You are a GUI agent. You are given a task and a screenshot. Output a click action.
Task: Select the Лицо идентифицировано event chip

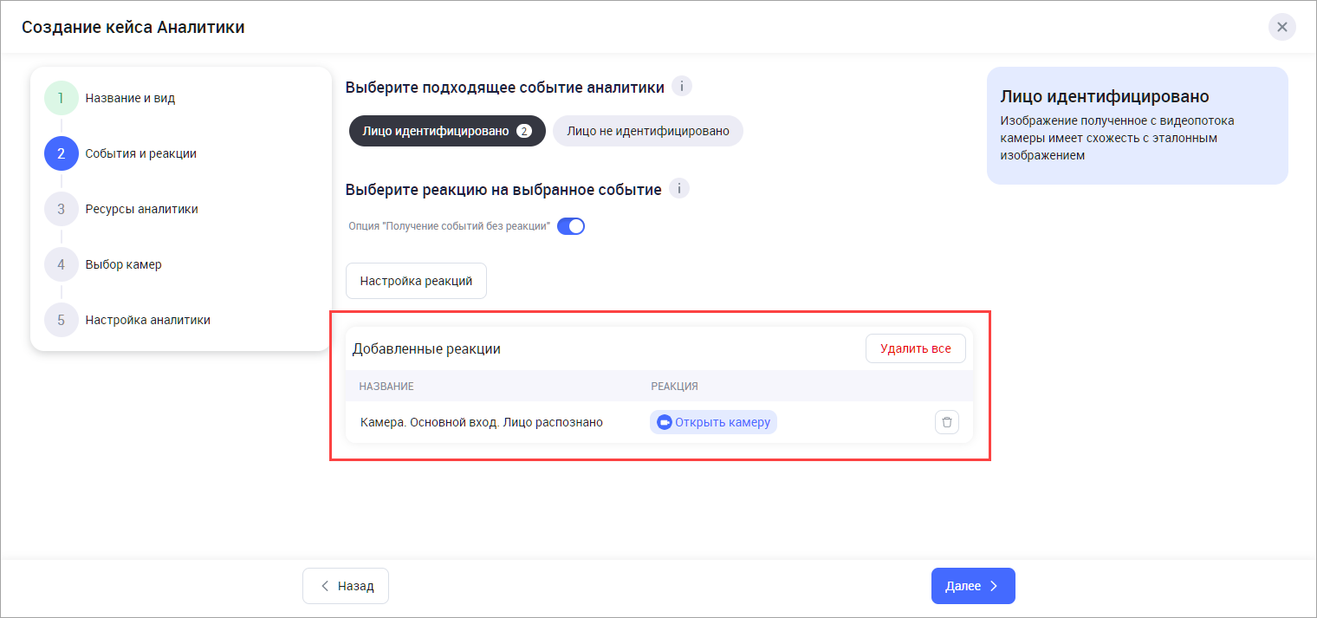tap(436, 132)
